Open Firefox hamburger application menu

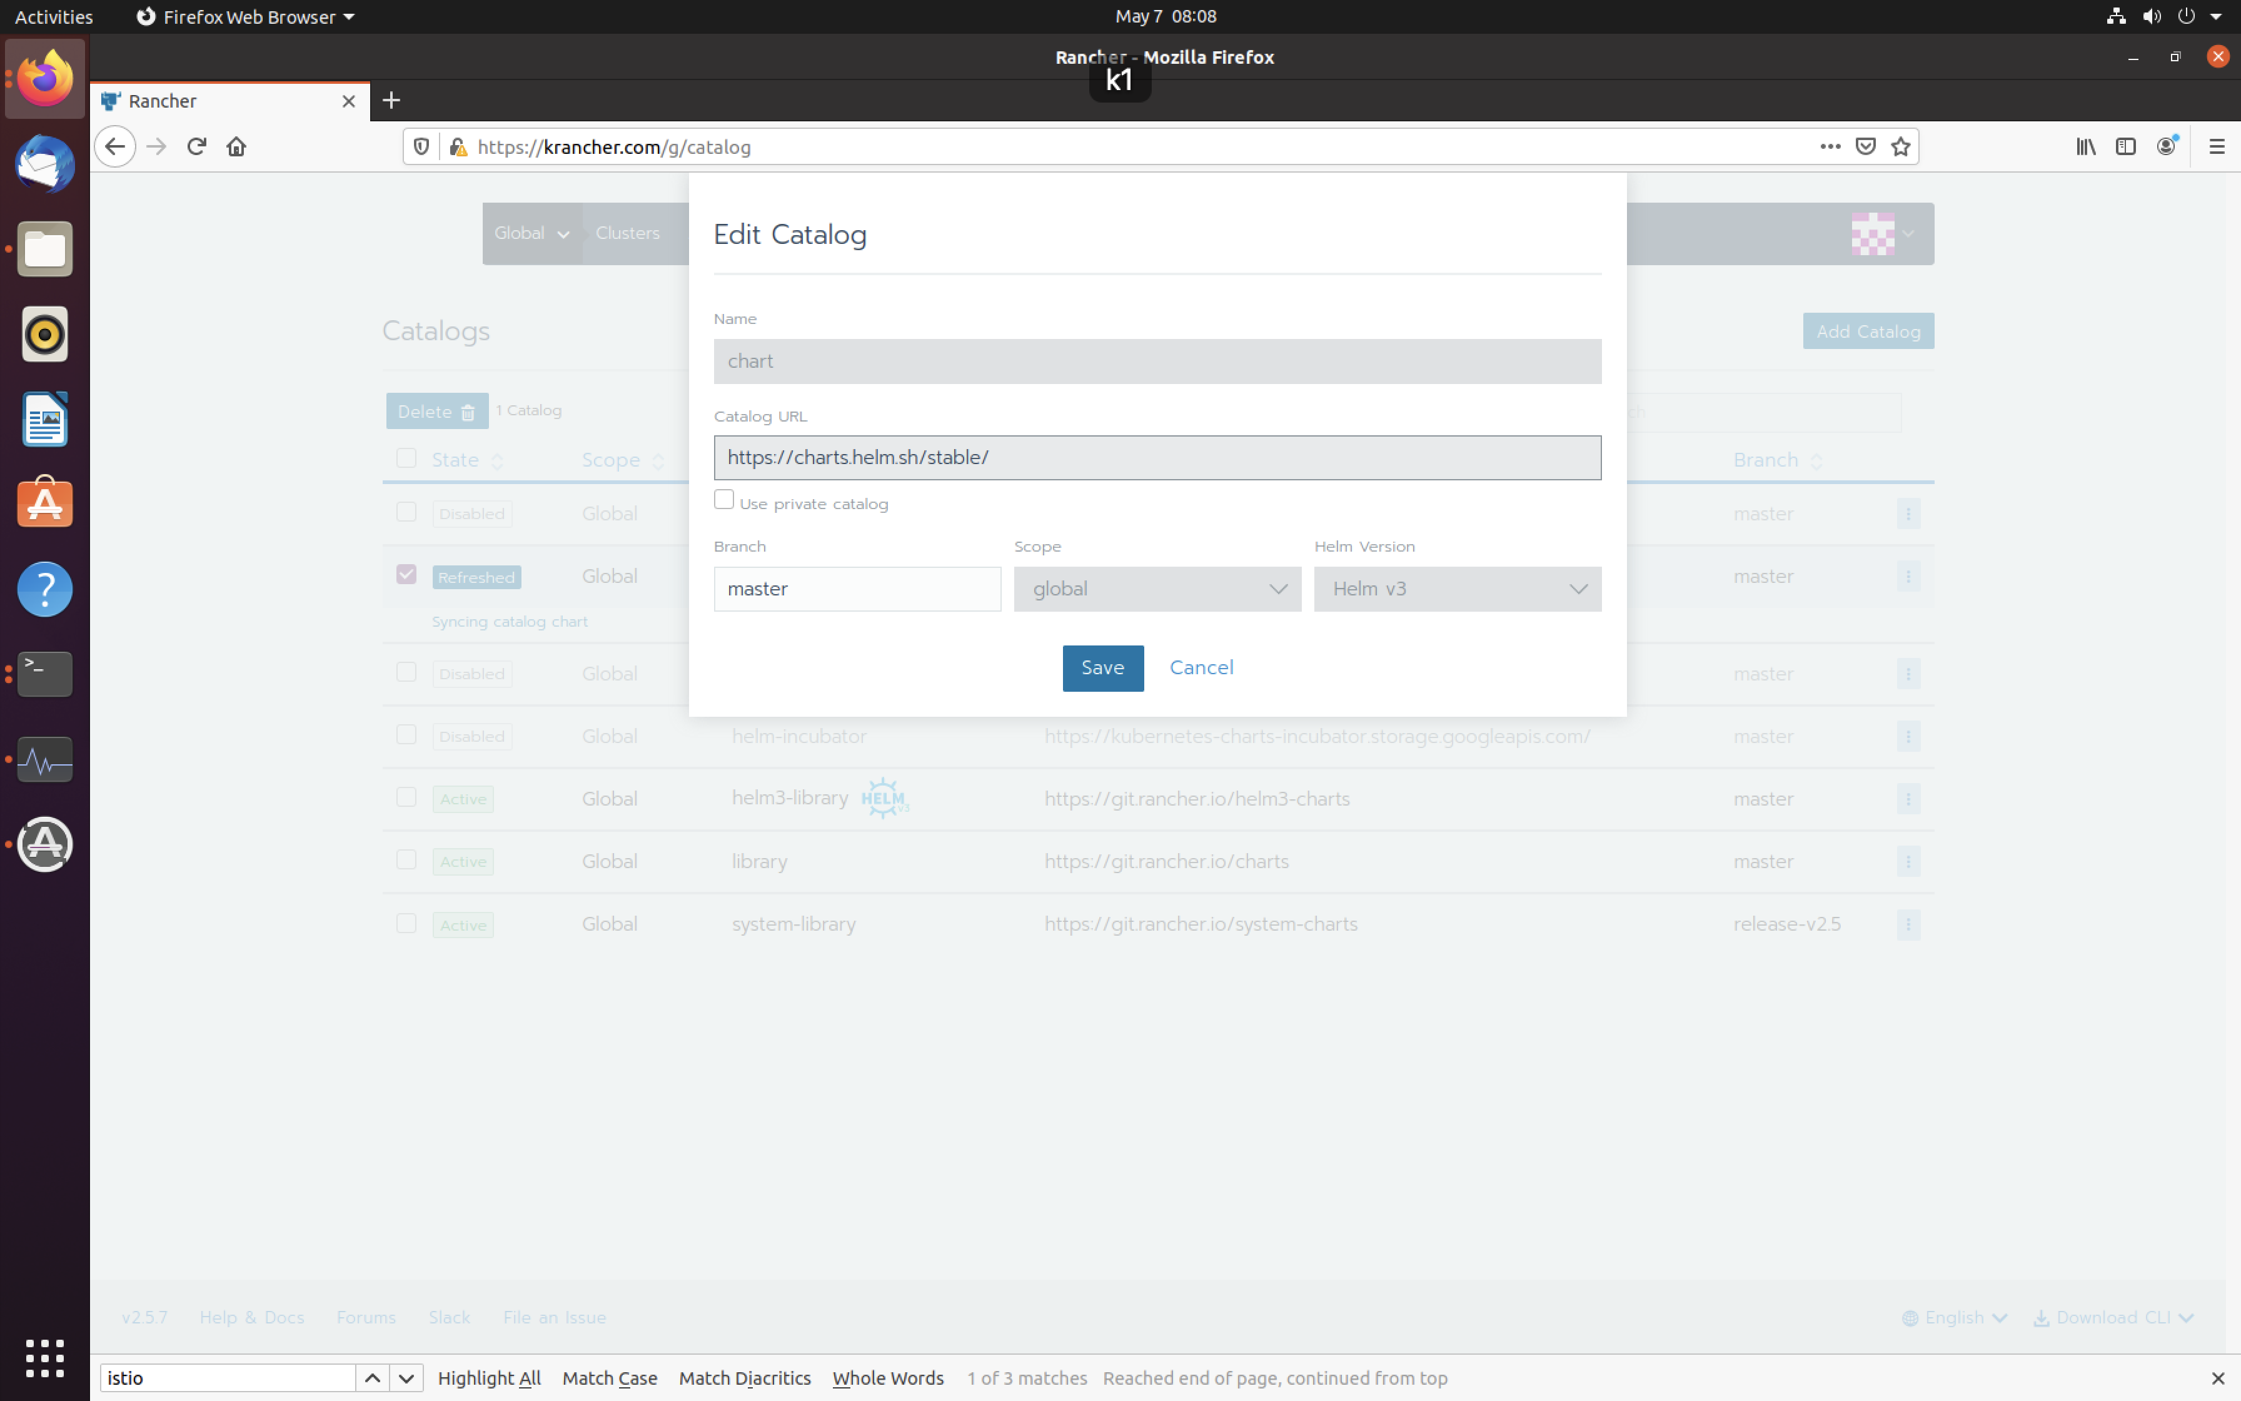point(2216,146)
